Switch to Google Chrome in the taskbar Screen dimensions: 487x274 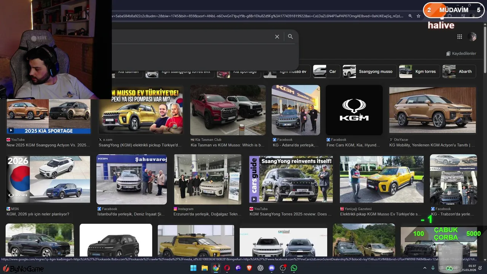pos(216,268)
